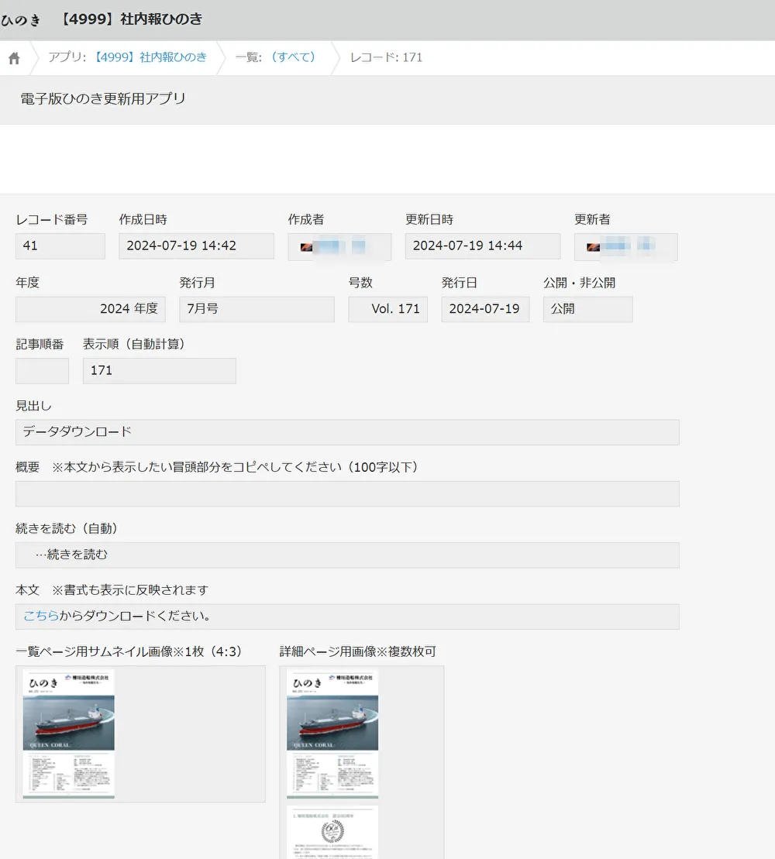Select the 公開 status under 公開・非公開
The height and width of the screenshot is (859, 775).
587,308
